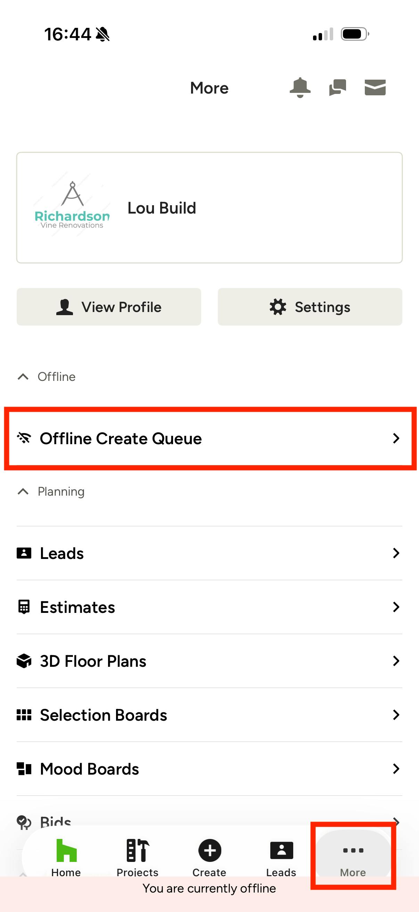The height and width of the screenshot is (912, 419).
Task: Tap the Mood Boards layout icon
Action: 24,769
